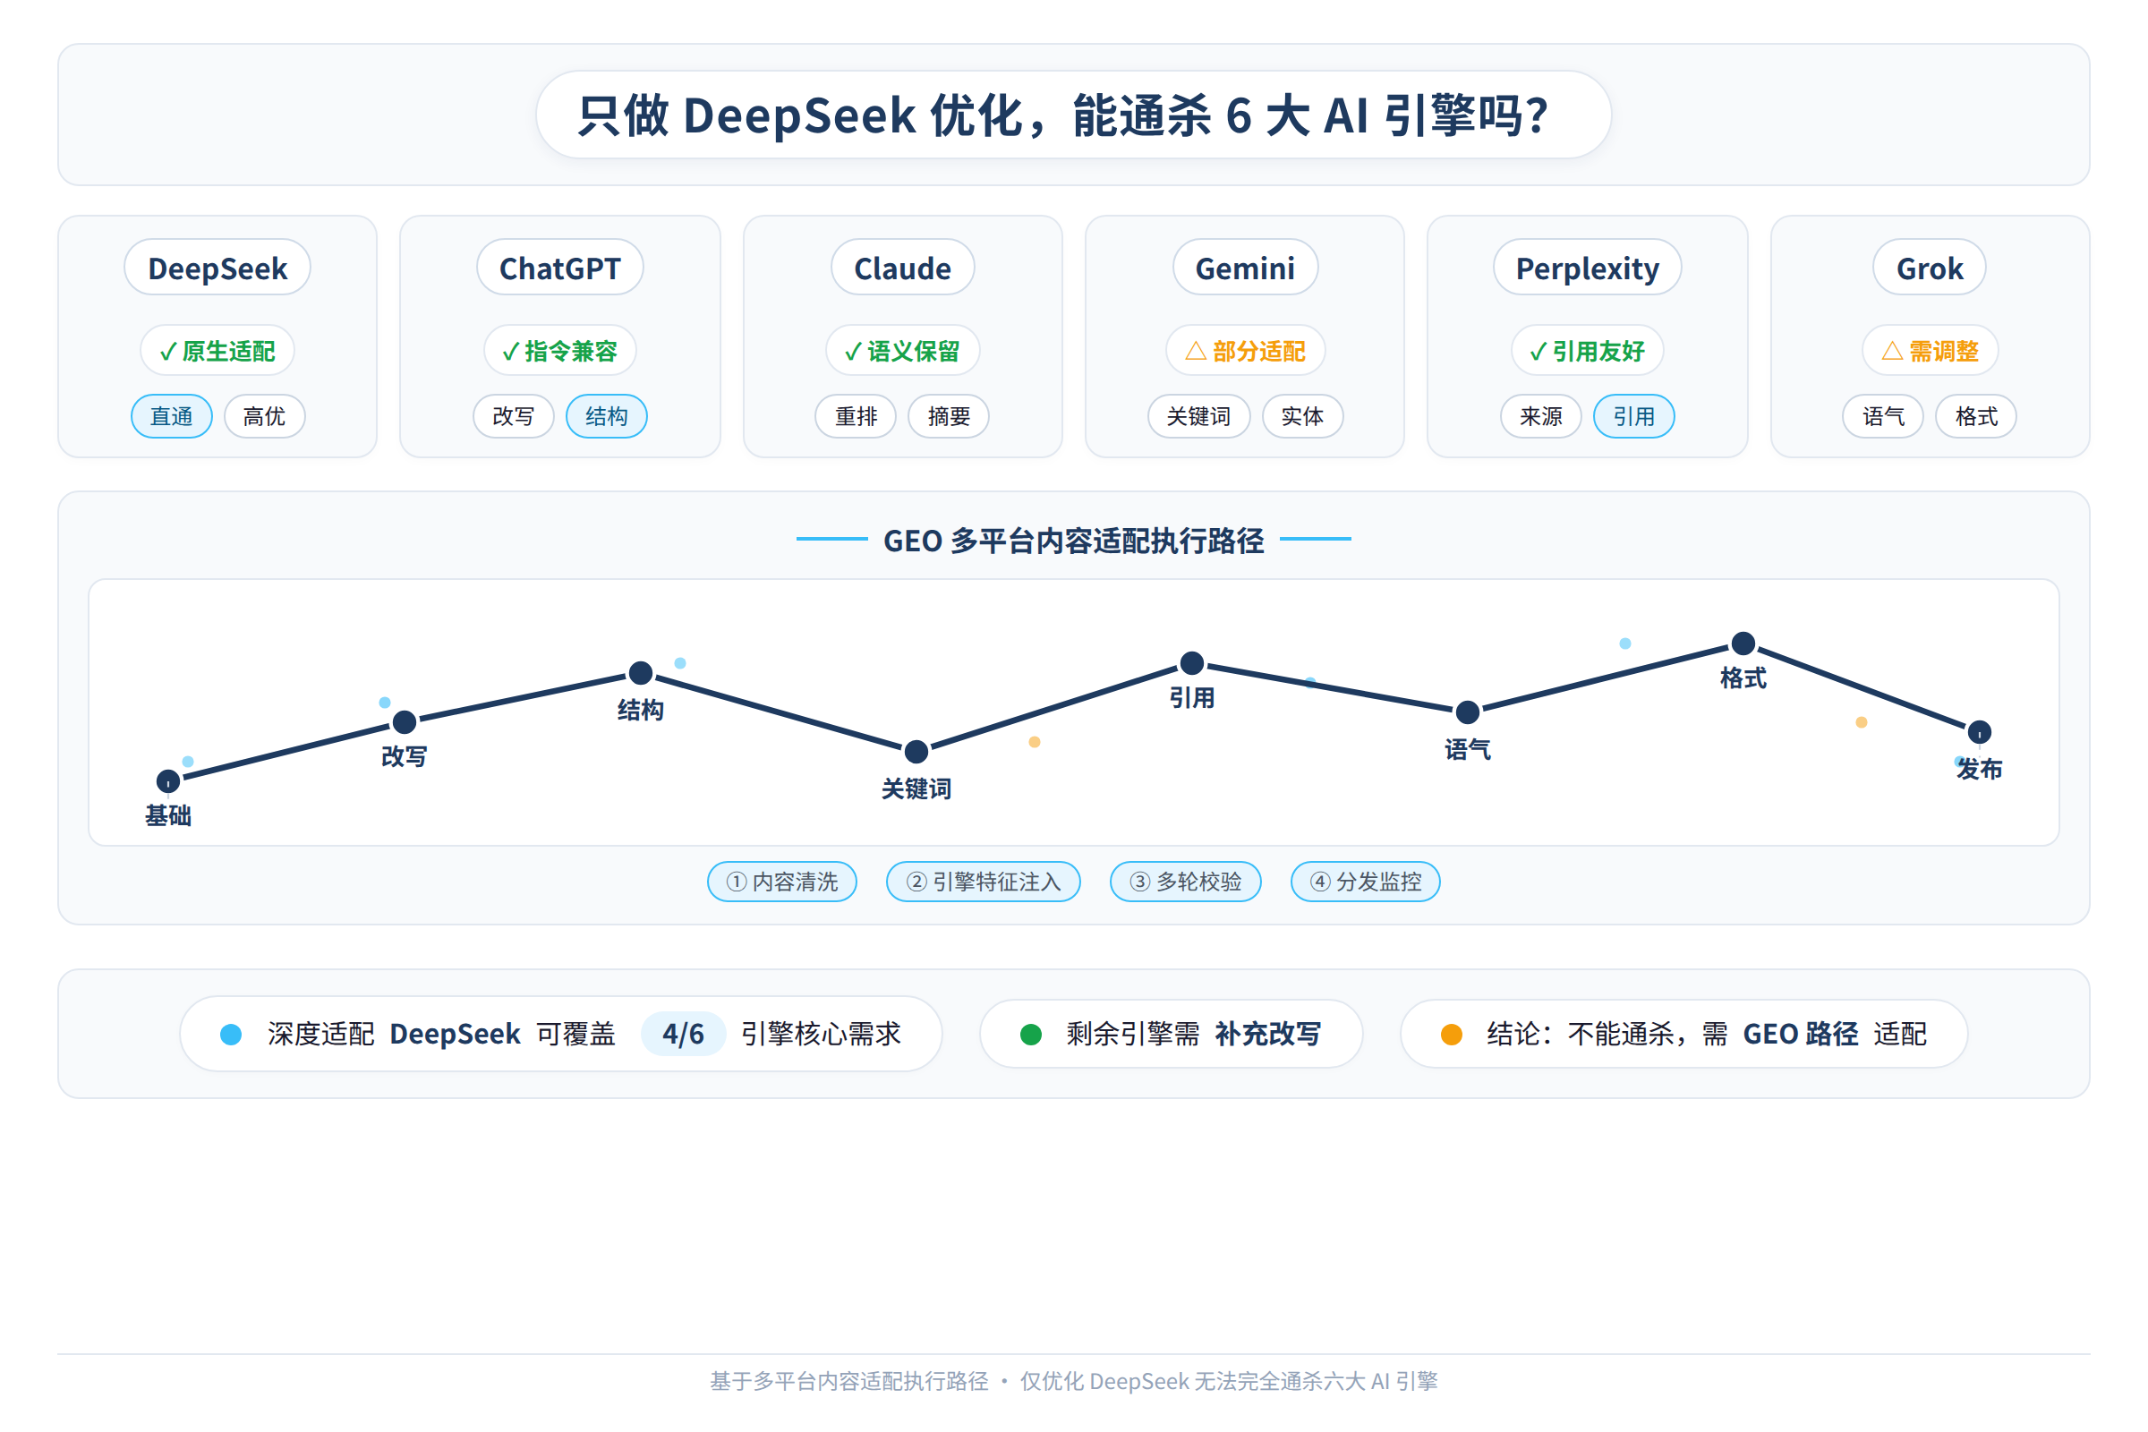Select the 引用友好 status badge

coord(1587,351)
